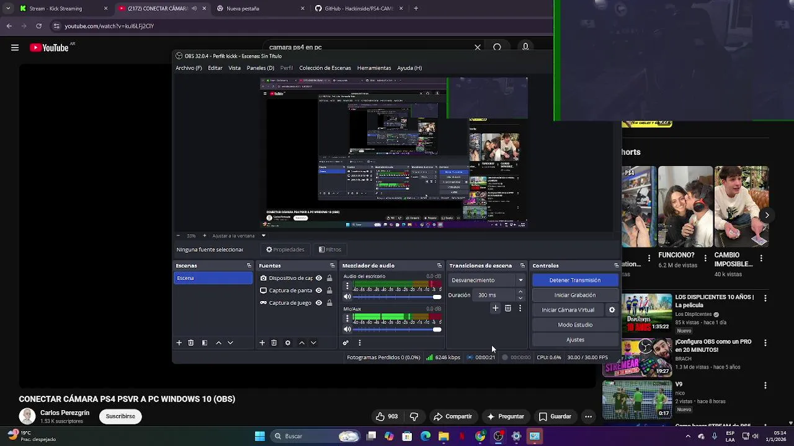Viewport: 794px width, 446px height.
Task: Add a new source in Fuentes panel
Action: pos(262,343)
